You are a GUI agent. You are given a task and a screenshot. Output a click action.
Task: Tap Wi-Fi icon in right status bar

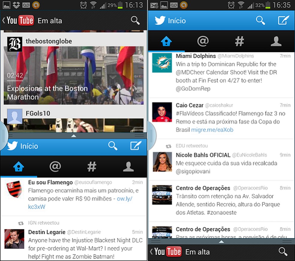[241, 5]
